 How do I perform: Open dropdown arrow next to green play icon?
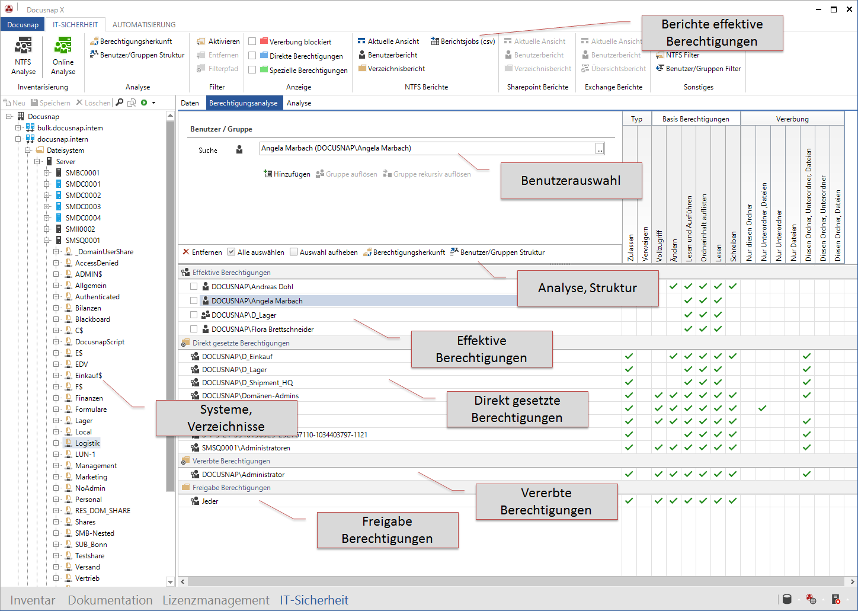(x=154, y=103)
